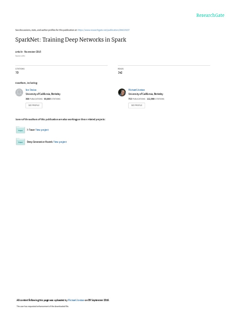The height and width of the screenshot is (314, 236).
Task: Click the X-Trace project folder icon
Action: (21, 130)
